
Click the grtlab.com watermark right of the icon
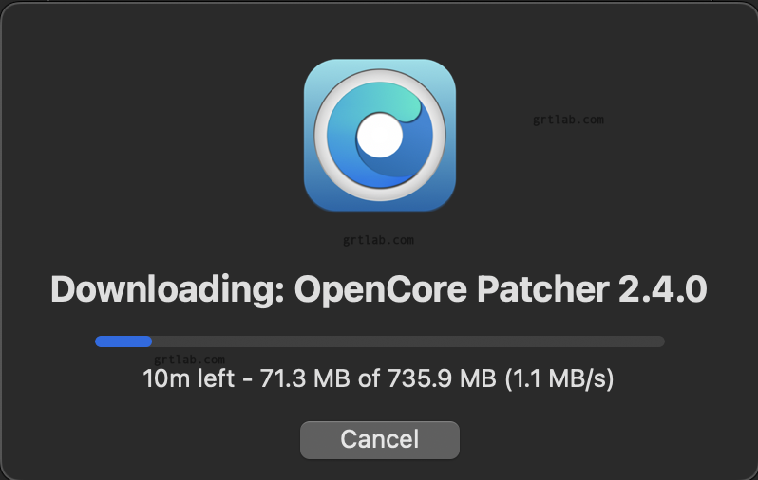pyautogui.click(x=568, y=120)
